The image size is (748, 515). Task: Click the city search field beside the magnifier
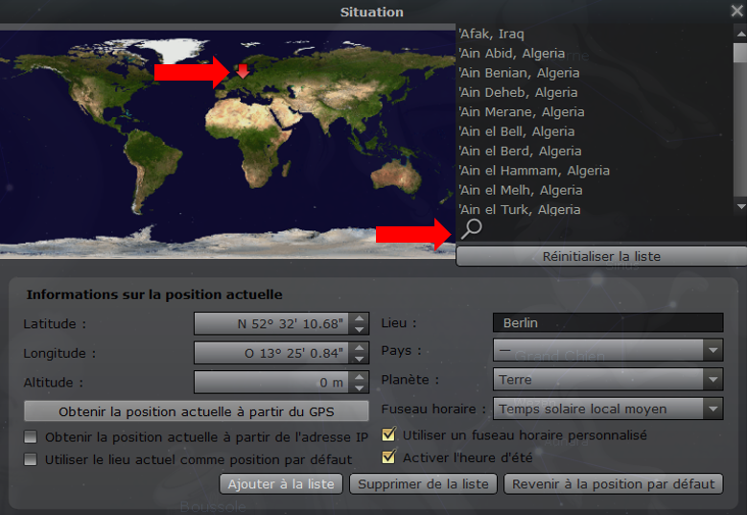613,229
